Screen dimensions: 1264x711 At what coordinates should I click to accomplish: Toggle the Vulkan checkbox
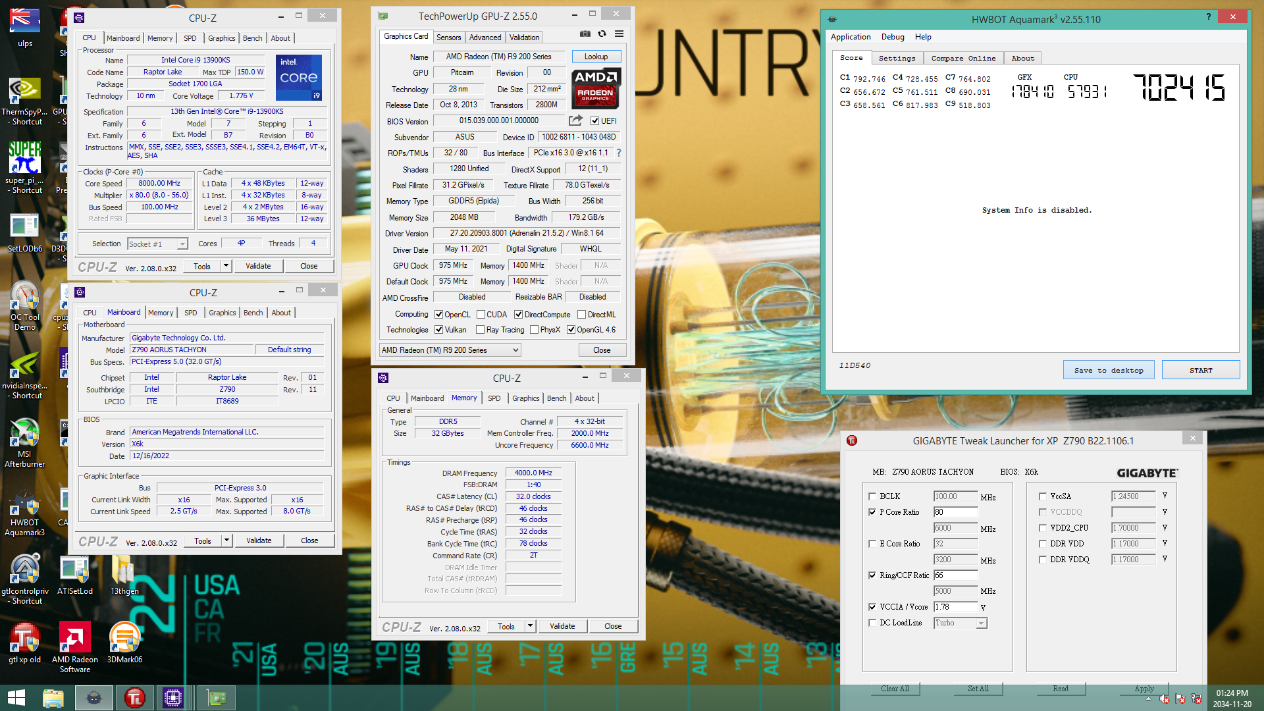pyautogui.click(x=438, y=330)
